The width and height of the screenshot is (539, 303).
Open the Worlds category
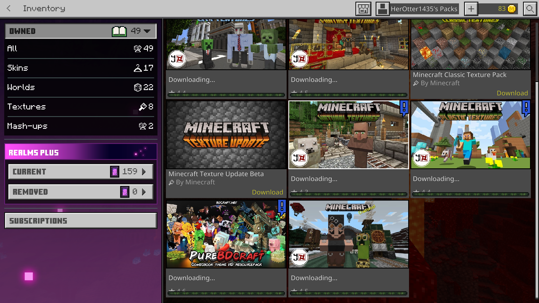point(81,87)
